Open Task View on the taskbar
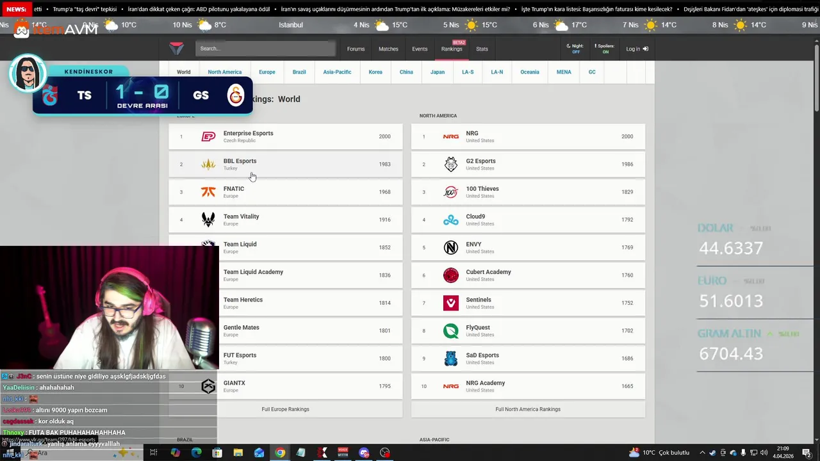Image resolution: width=820 pixels, height=461 pixels. (154, 453)
